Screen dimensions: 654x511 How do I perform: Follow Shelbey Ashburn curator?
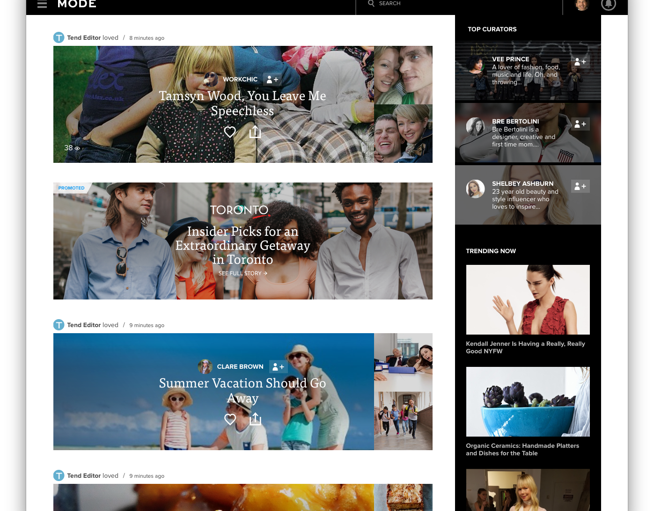pyautogui.click(x=580, y=186)
